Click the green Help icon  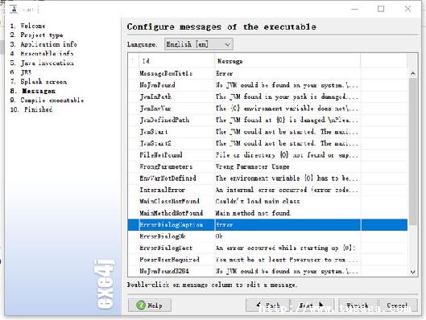[141, 305]
